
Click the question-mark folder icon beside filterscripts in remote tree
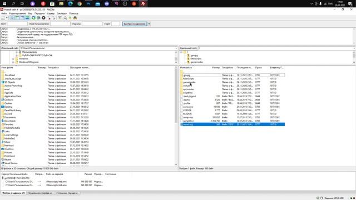[188, 58]
